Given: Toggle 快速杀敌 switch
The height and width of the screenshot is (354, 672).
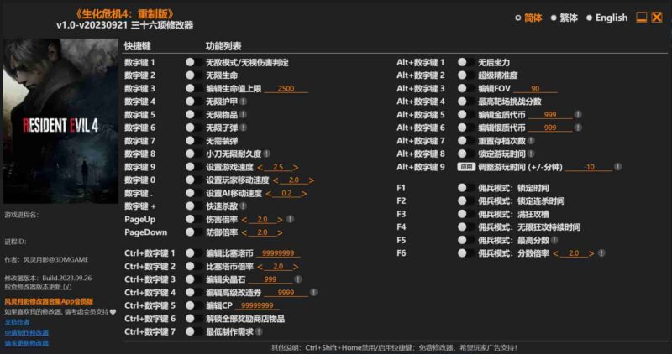Looking at the screenshot, I should coord(194,206).
